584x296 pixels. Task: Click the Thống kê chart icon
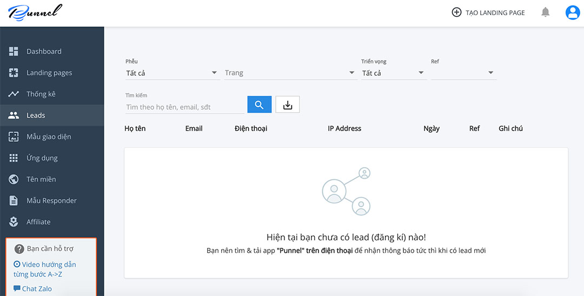(14, 94)
